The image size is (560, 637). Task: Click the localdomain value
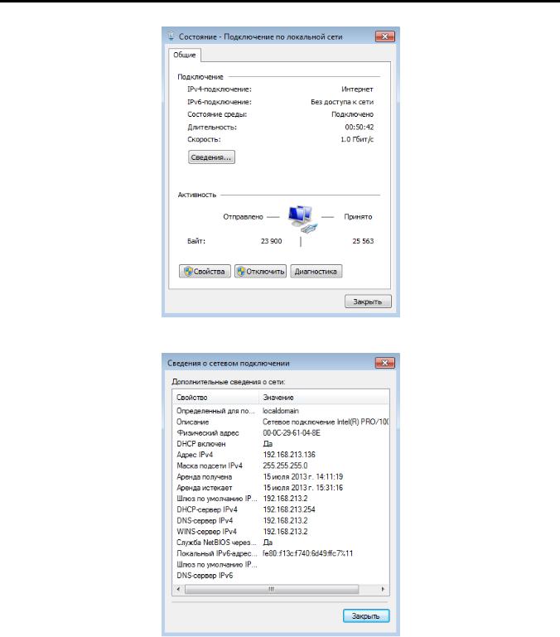click(280, 411)
